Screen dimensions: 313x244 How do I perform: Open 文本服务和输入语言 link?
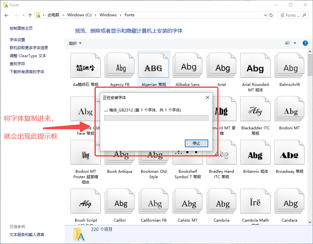pos(27,235)
